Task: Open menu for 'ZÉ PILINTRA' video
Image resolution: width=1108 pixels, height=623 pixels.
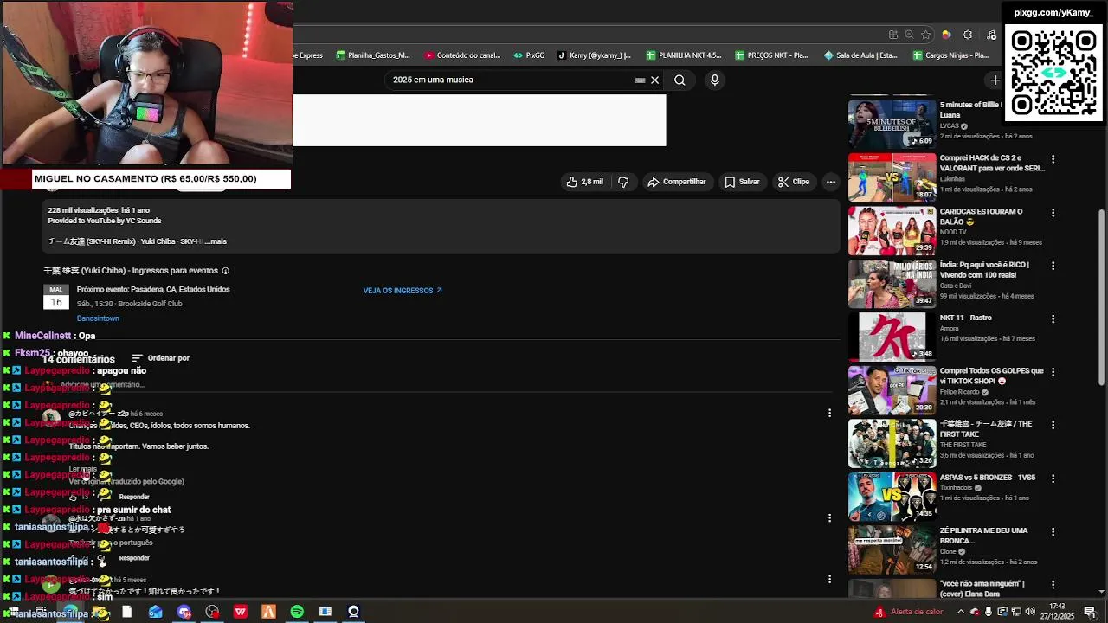Action: pos(1053,532)
